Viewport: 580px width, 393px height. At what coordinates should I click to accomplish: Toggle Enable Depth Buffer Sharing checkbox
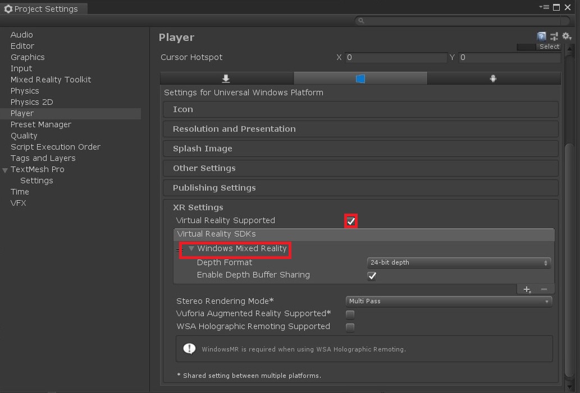pyautogui.click(x=372, y=276)
